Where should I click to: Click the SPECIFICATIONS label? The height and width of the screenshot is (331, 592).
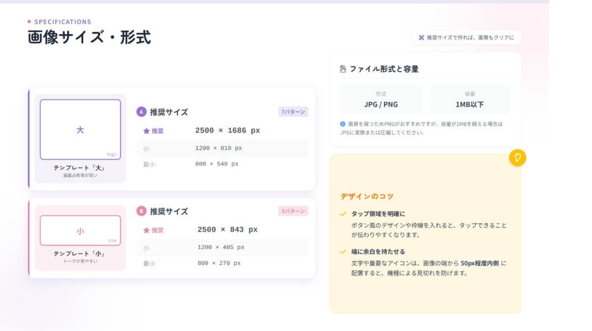click(x=62, y=22)
